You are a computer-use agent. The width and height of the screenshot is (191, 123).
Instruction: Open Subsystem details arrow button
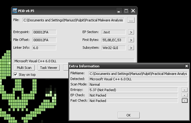click(x=131, y=48)
